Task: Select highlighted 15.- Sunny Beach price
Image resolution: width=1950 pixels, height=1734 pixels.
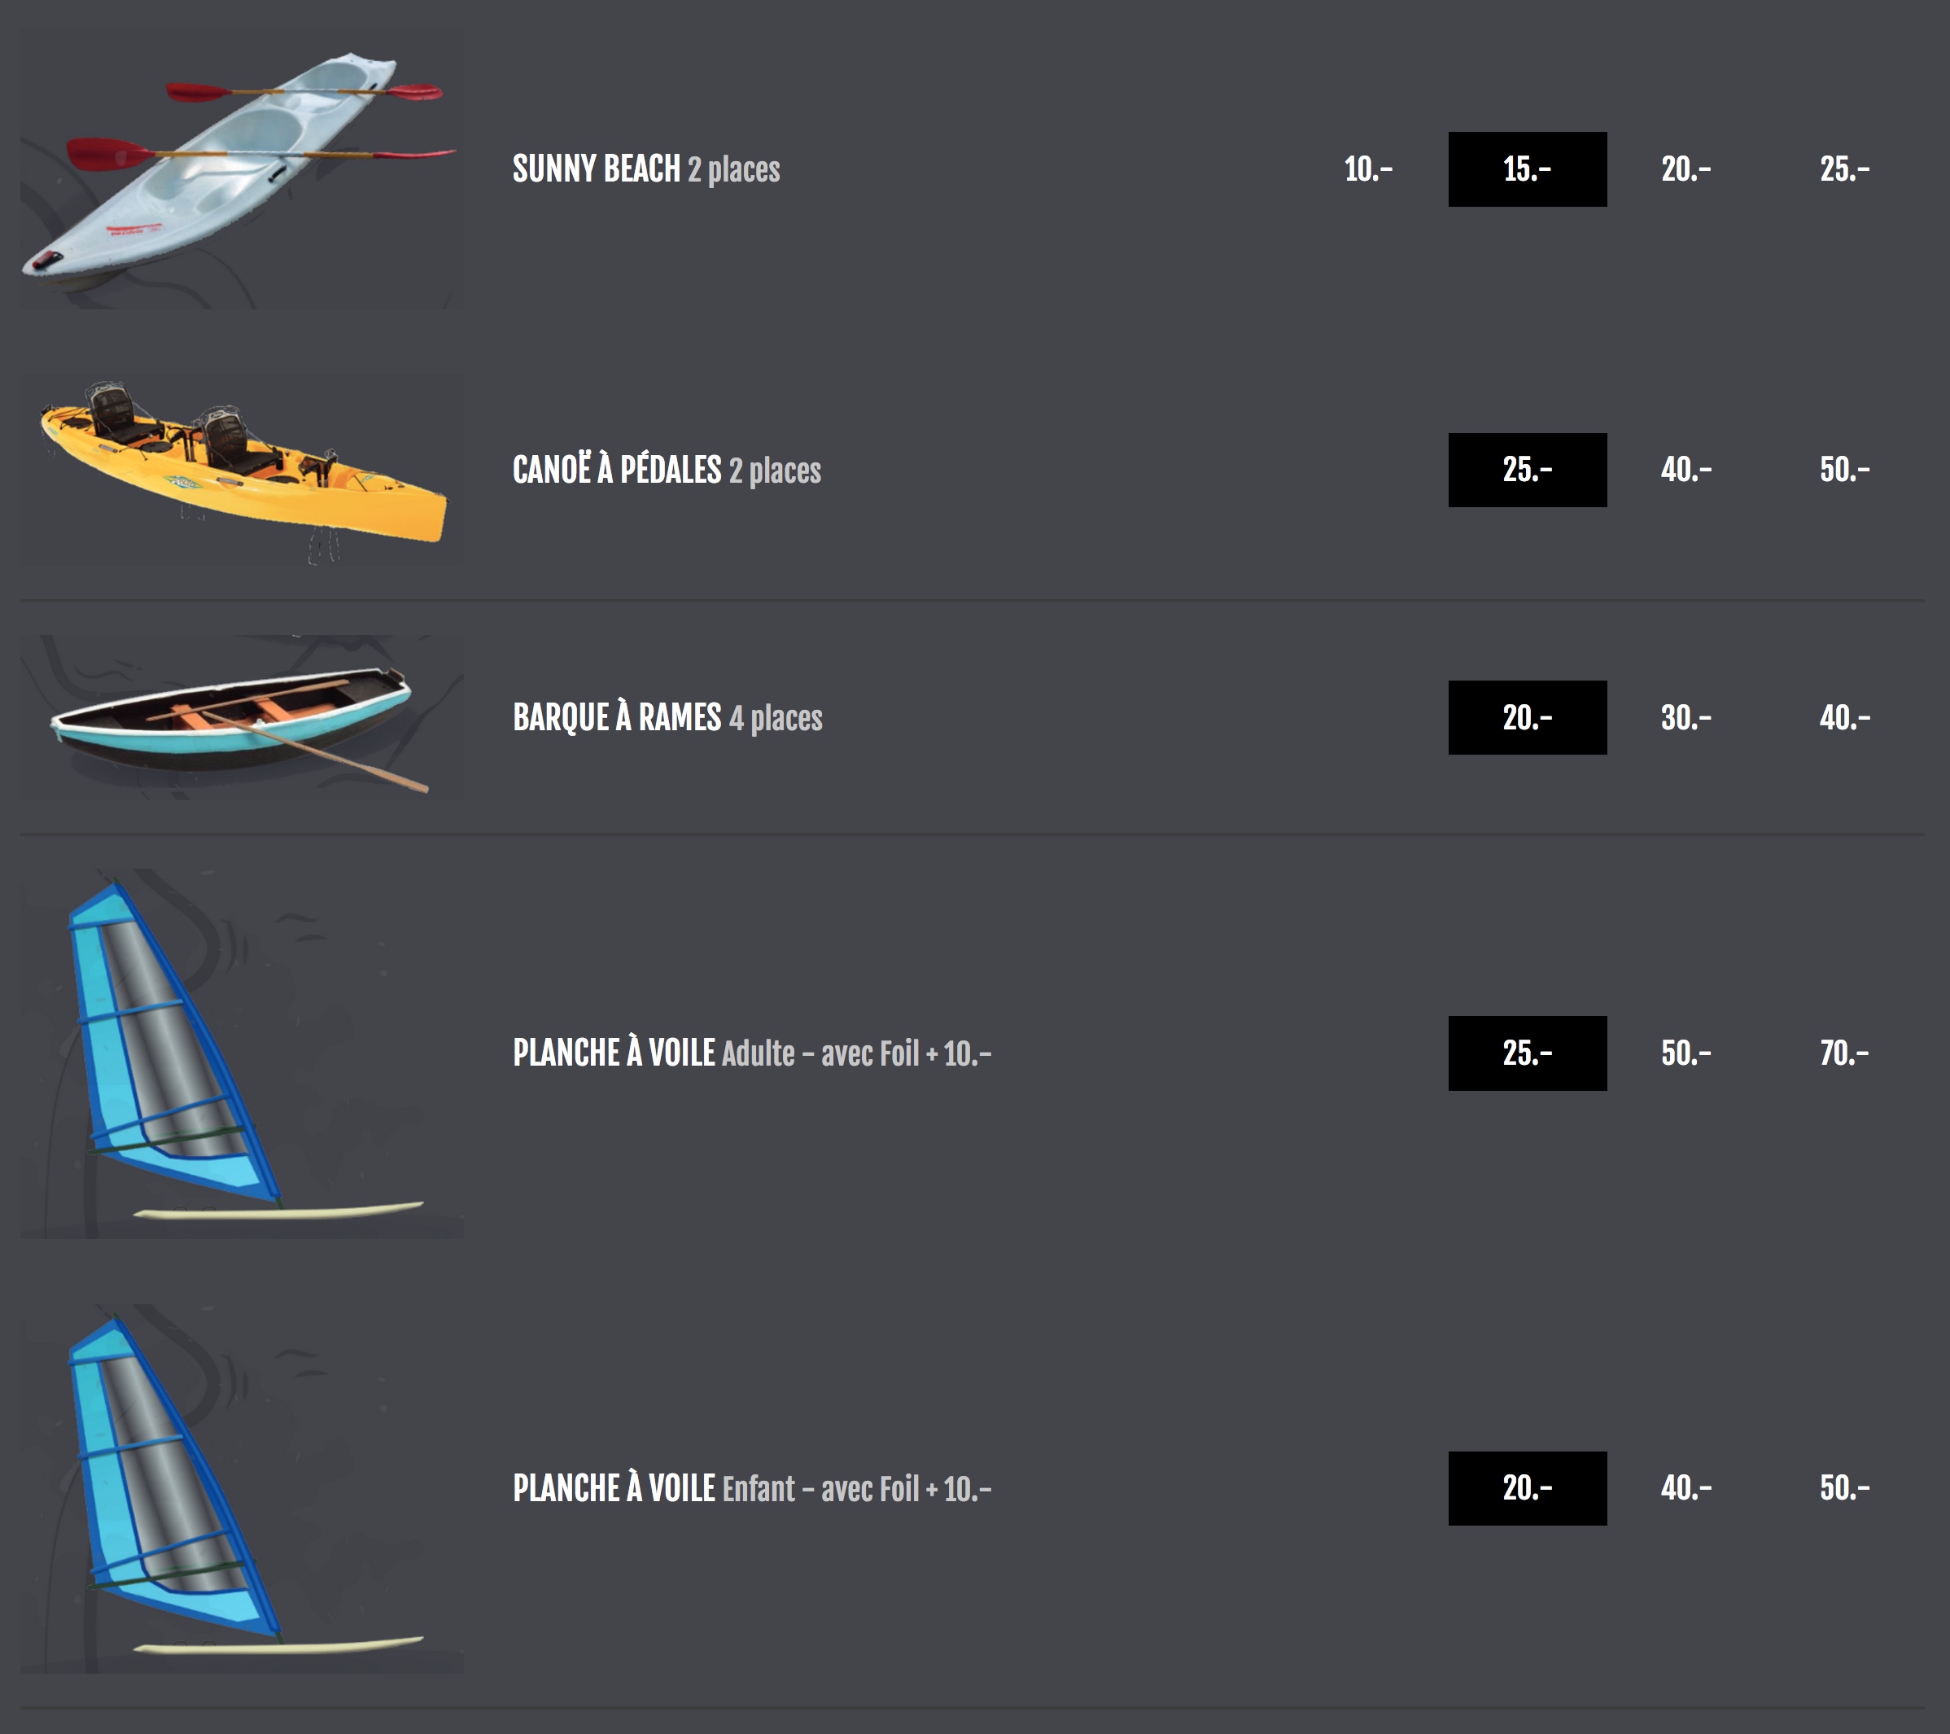Action: pyautogui.click(x=1528, y=169)
